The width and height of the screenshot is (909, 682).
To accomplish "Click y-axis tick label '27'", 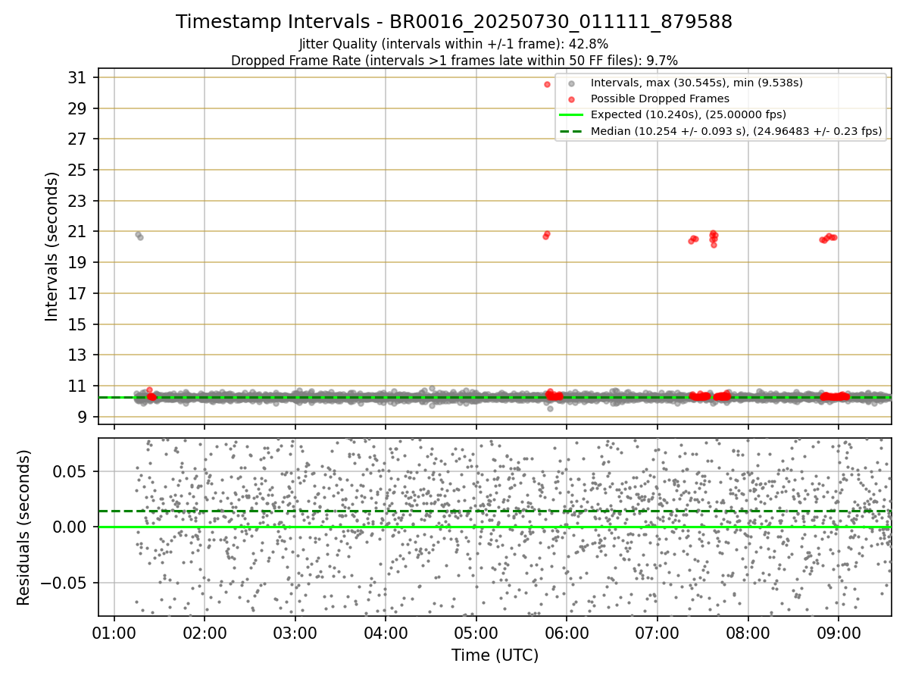I will (x=77, y=139).
